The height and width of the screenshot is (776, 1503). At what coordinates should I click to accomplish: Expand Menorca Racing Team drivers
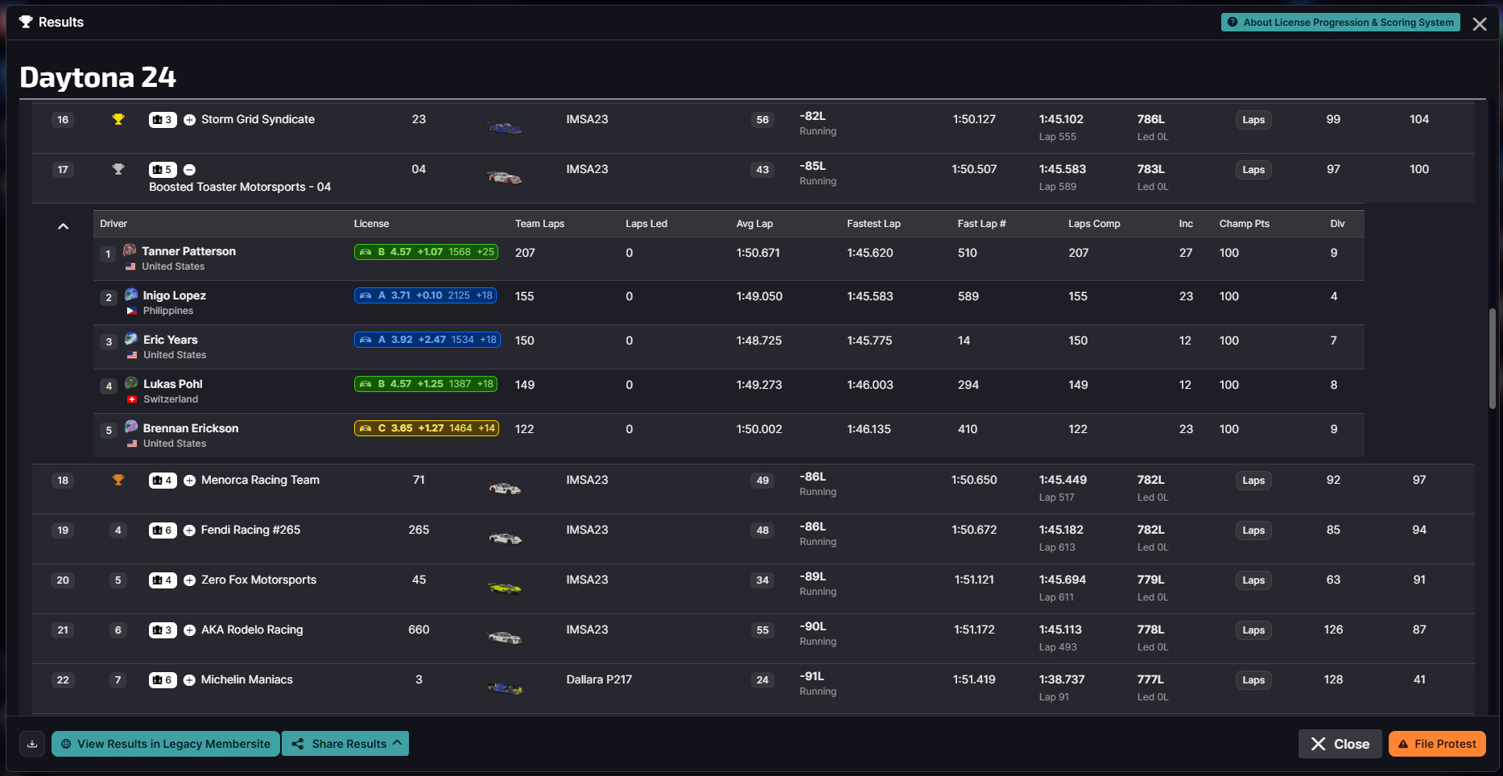[x=189, y=481]
